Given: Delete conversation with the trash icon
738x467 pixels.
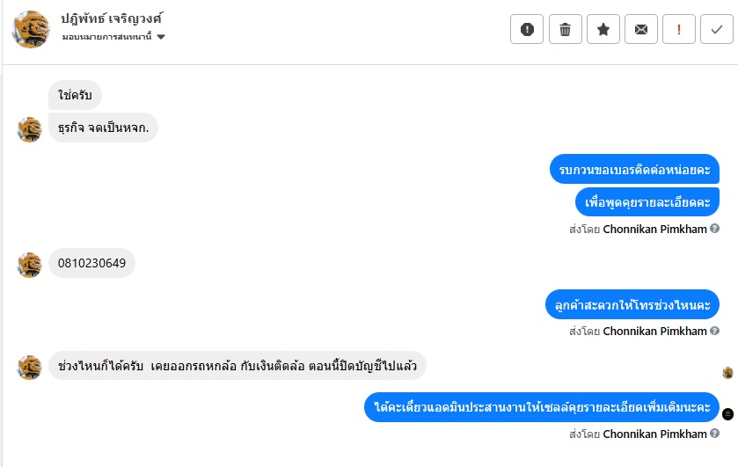Looking at the screenshot, I should coord(566,29).
